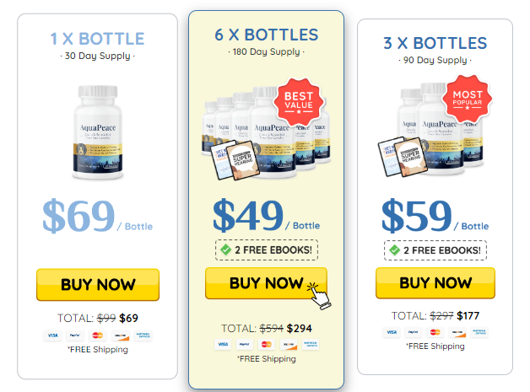The width and height of the screenshot is (530, 392).
Task: Click the 6 X BOTTLES heading
Action: [x=267, y=35]
